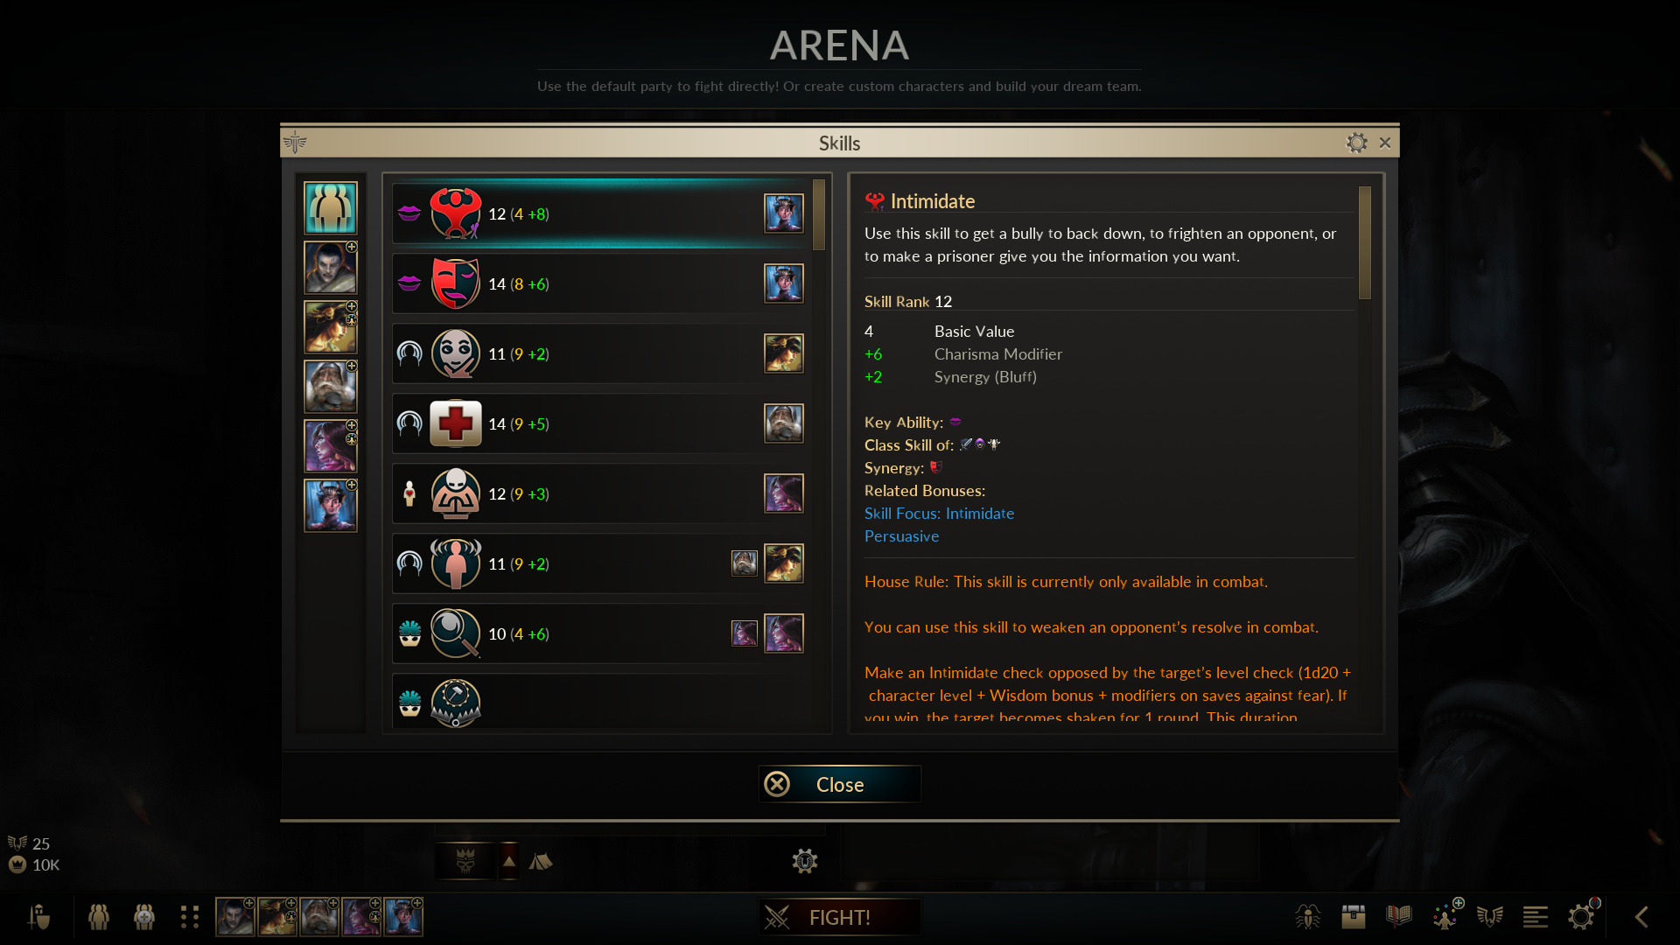This screenshot has height=945, width=1680.
Task: Open the wings emblem icon in bottom bar
Action: tap(1490, 916)
